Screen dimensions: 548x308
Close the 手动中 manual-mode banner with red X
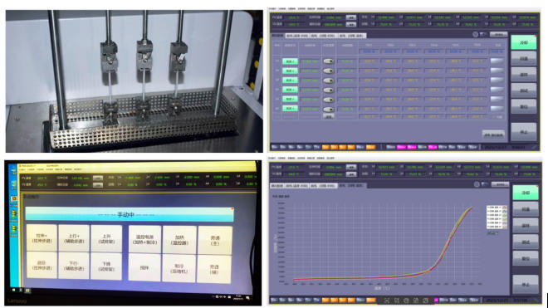point(232,208)
